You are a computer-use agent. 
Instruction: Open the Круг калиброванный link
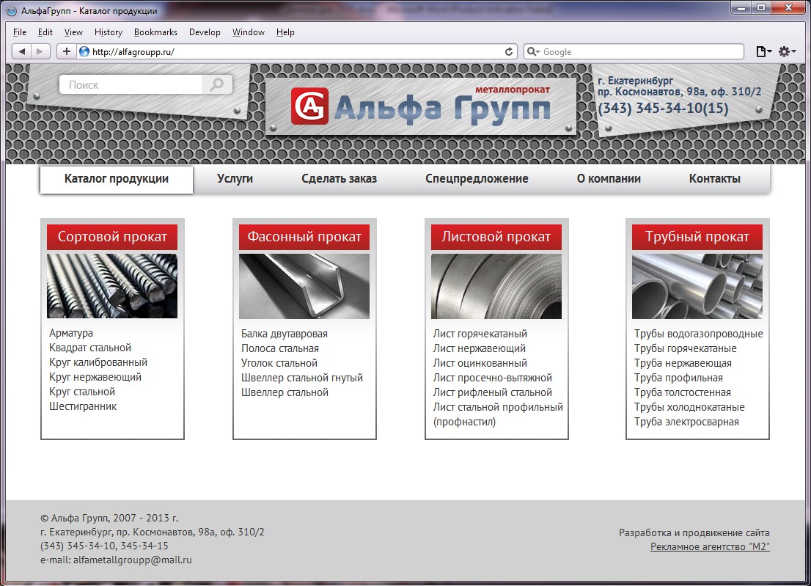pos(98,362)
